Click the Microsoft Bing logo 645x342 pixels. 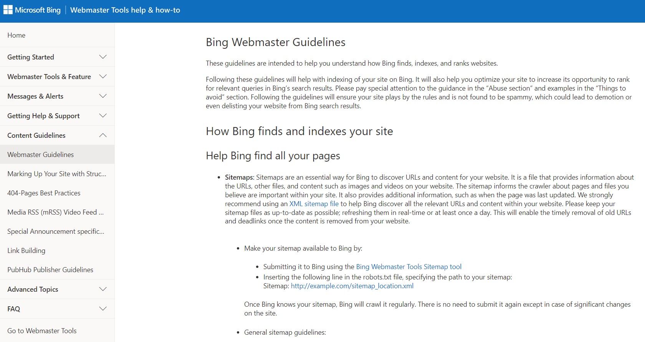click(x=32, y=10)
